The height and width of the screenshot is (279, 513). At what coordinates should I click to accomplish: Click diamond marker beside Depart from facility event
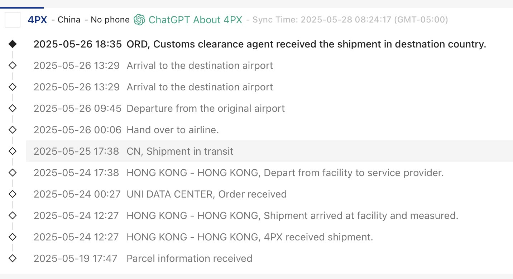13,173
